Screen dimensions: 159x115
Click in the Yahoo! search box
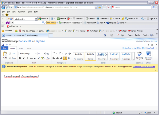click(x=131, y=7)
